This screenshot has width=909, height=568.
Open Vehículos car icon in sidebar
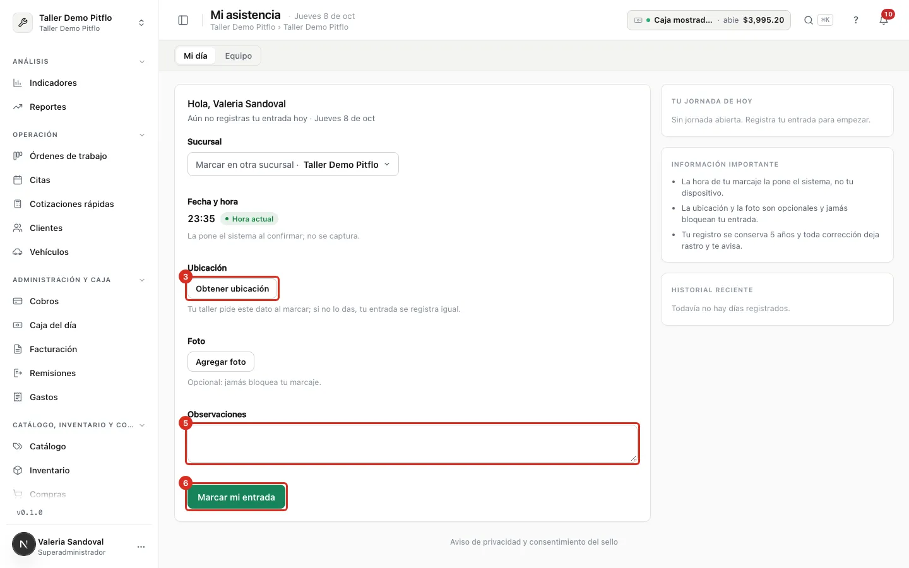click(18, 252)
